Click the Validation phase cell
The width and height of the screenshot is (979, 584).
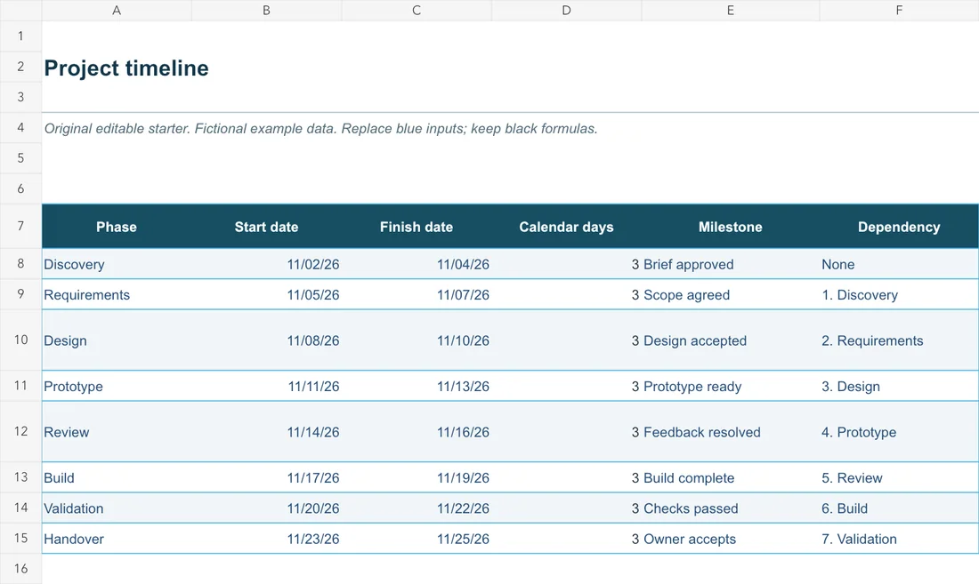[117, 508]
